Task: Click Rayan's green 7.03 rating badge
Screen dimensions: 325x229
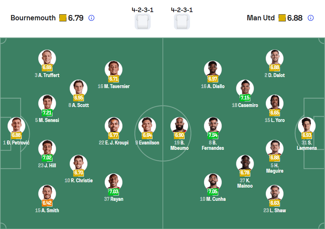Action: tap(114, 192)
